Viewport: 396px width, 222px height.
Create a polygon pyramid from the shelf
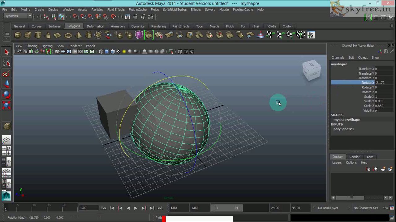click(x=78, y=35)
